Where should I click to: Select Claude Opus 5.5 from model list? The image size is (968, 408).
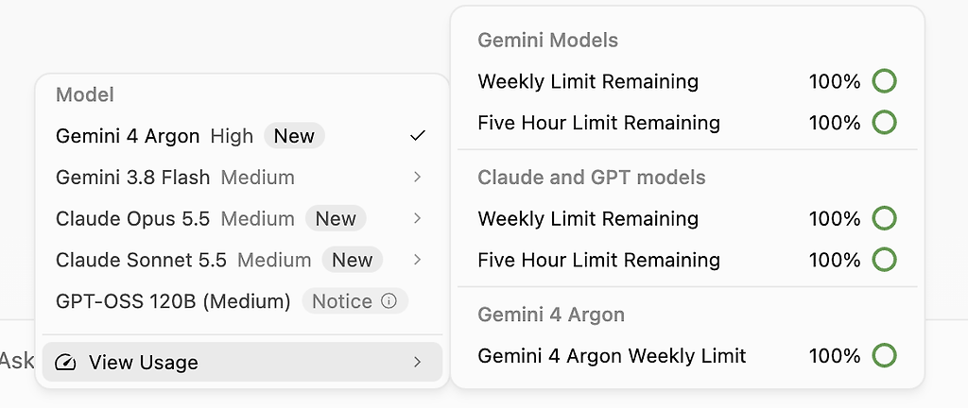pyautogui.click(x=242, y=218)
